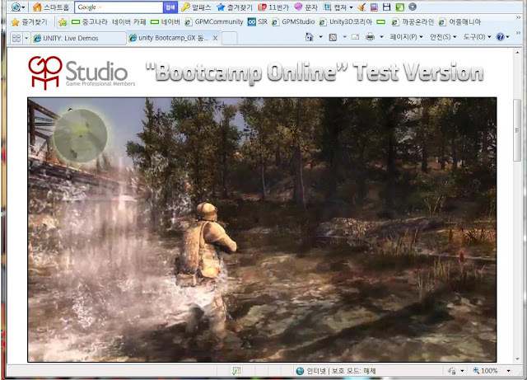Viewport: 527px width, 380px height.
Task: Open the SIR bookmark
Action: (x=258, y=22)
